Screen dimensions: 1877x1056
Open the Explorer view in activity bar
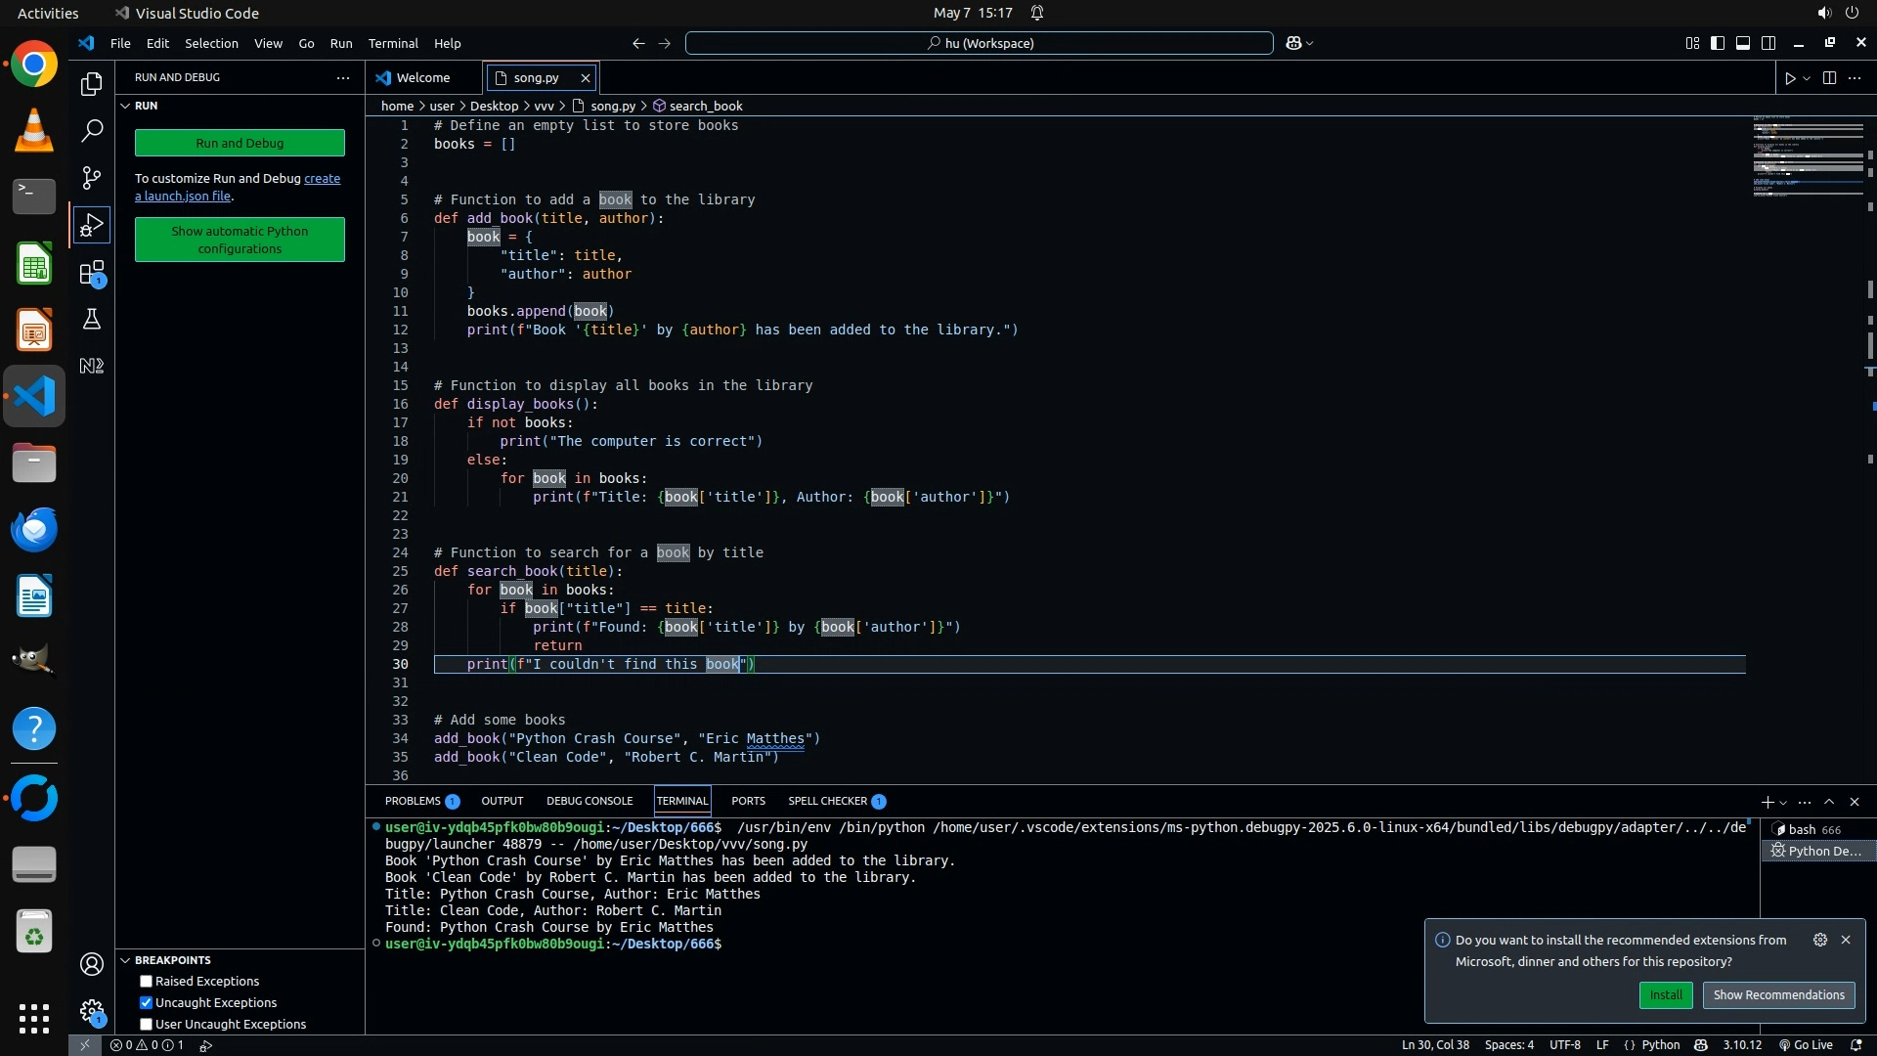pyautogui.click(x=92, y=84)
